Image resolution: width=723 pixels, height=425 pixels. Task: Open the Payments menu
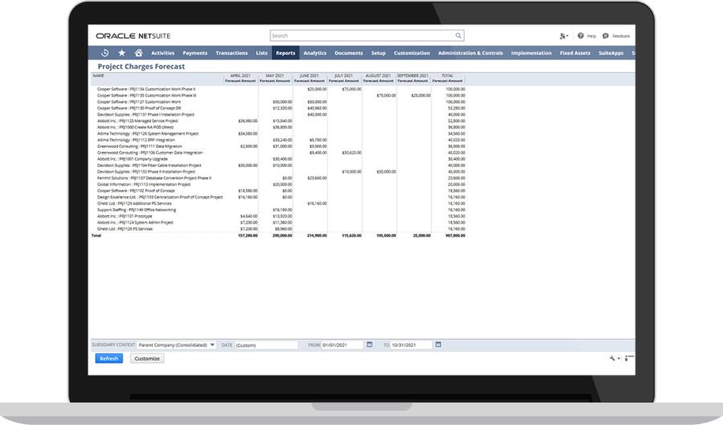(x=195, y=53)
